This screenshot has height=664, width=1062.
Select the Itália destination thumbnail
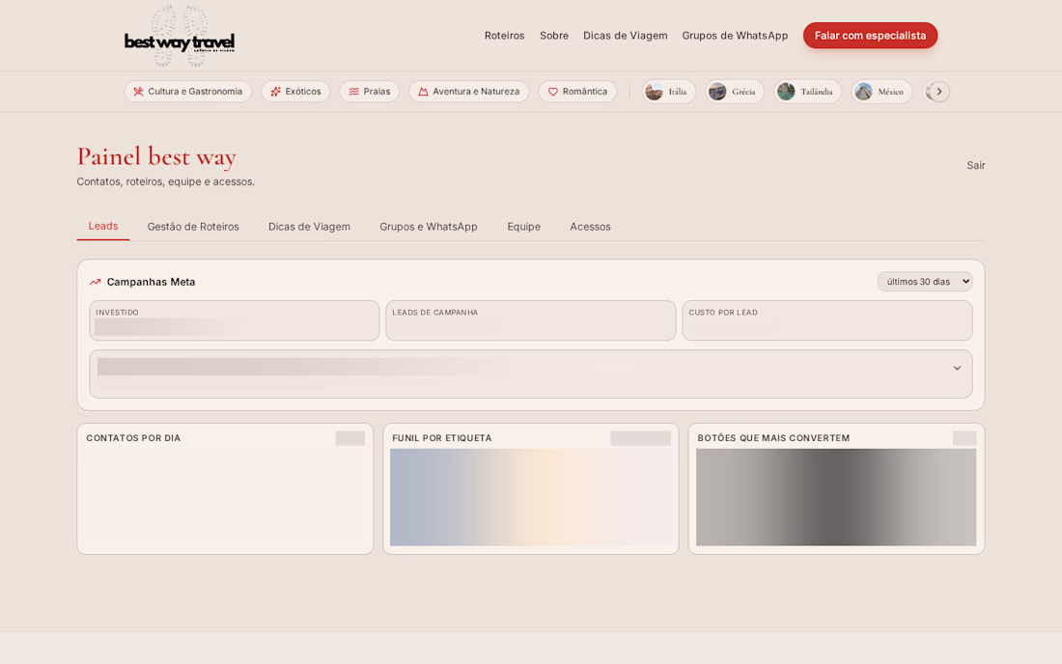pos(654,92)
